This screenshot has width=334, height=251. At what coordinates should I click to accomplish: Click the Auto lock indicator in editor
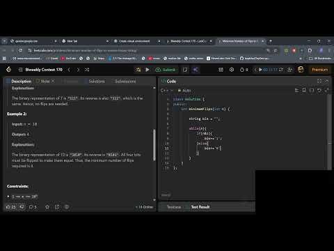184,91
